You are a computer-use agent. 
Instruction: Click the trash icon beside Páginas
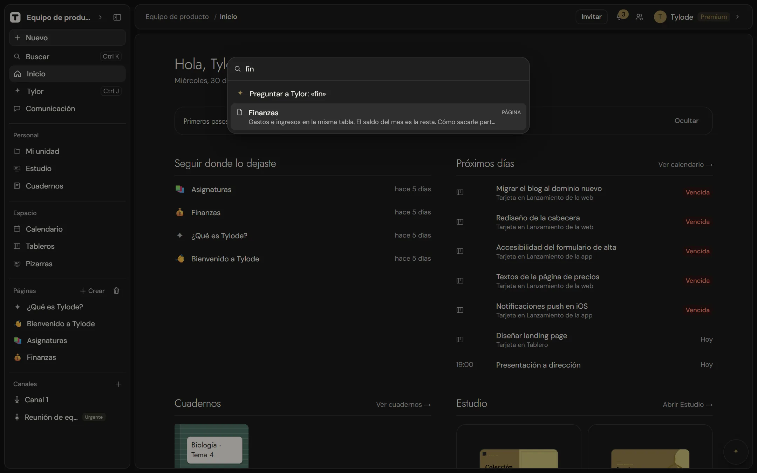click(116, 291)
